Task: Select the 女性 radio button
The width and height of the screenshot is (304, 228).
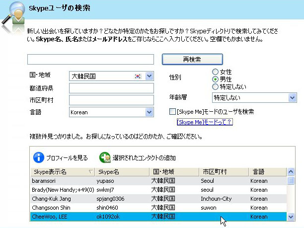Action: (215, 72)
